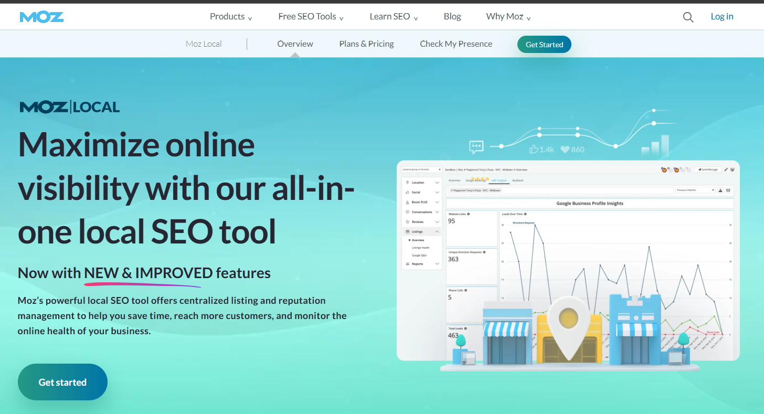Click the 'Now with NEW & IMPROVED features' text
This screenshot has height=414, width=764.
(144, 273)
